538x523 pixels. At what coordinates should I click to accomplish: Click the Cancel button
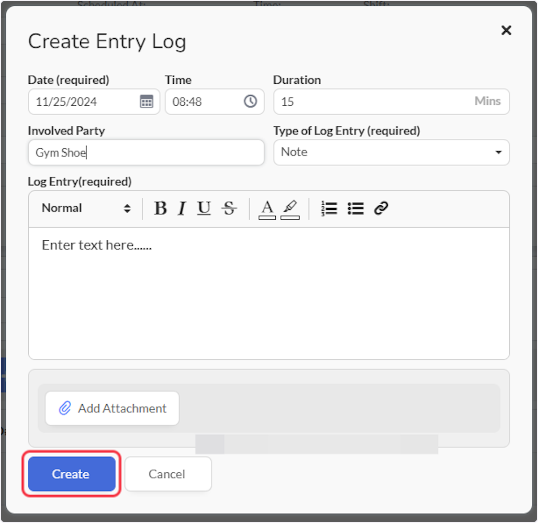(168, 474)
